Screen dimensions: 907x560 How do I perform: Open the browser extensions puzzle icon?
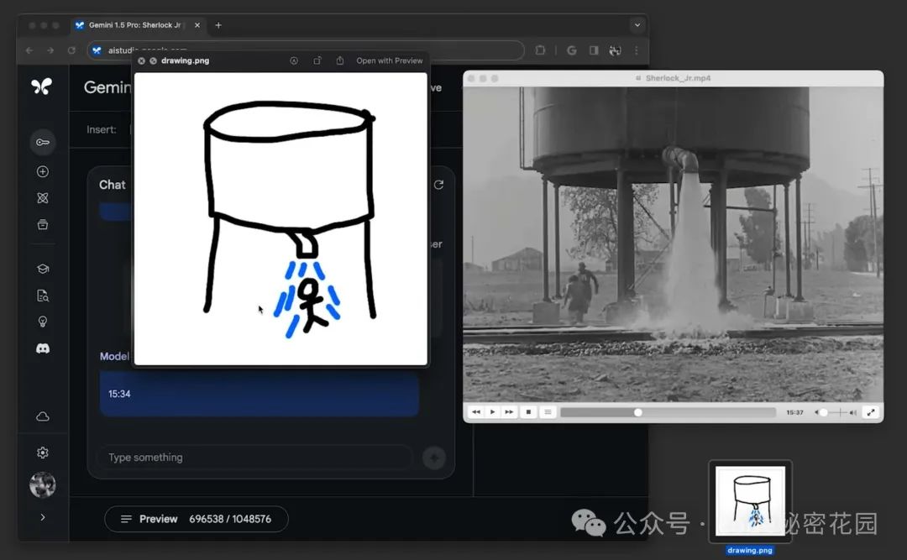click(x=540, y=50)
